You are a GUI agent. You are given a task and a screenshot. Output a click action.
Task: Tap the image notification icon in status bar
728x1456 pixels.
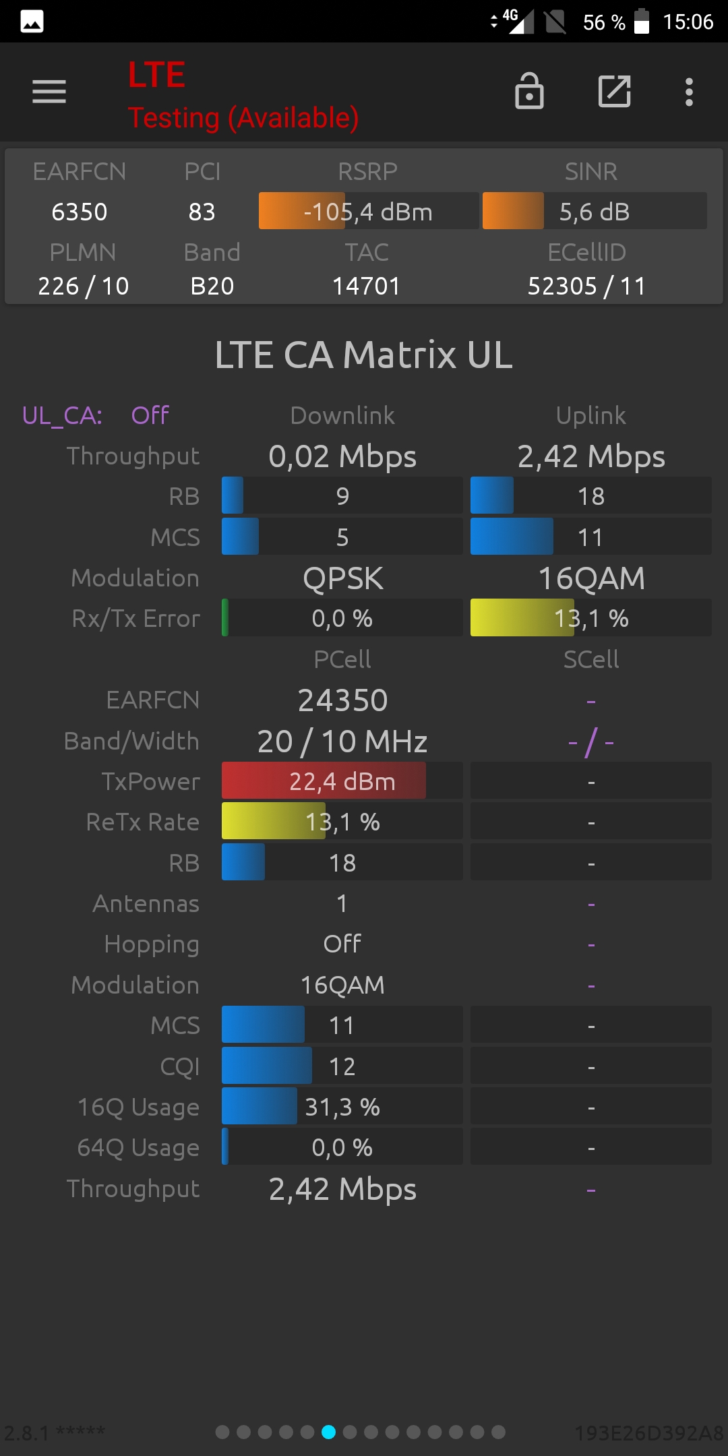coord(32,22)
